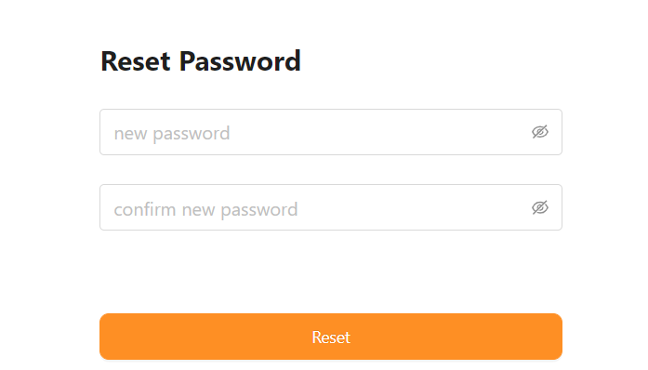Select the 'new password' placeholder text box
The height and width of the screenshot is (370, 648).
tap(331, 132)
